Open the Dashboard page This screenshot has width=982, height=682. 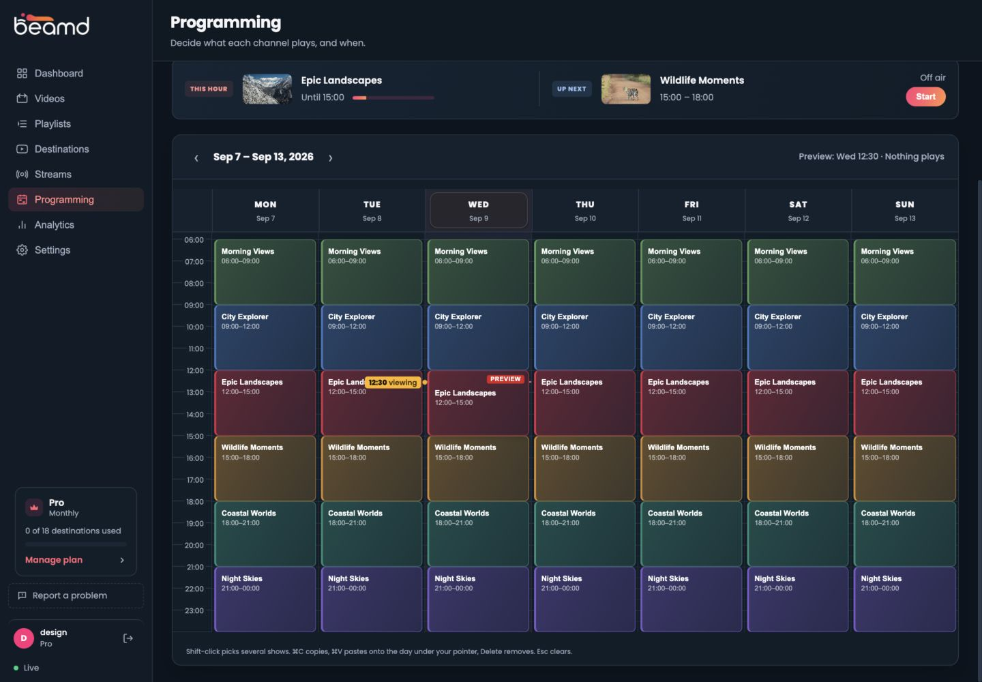(76, 73)
